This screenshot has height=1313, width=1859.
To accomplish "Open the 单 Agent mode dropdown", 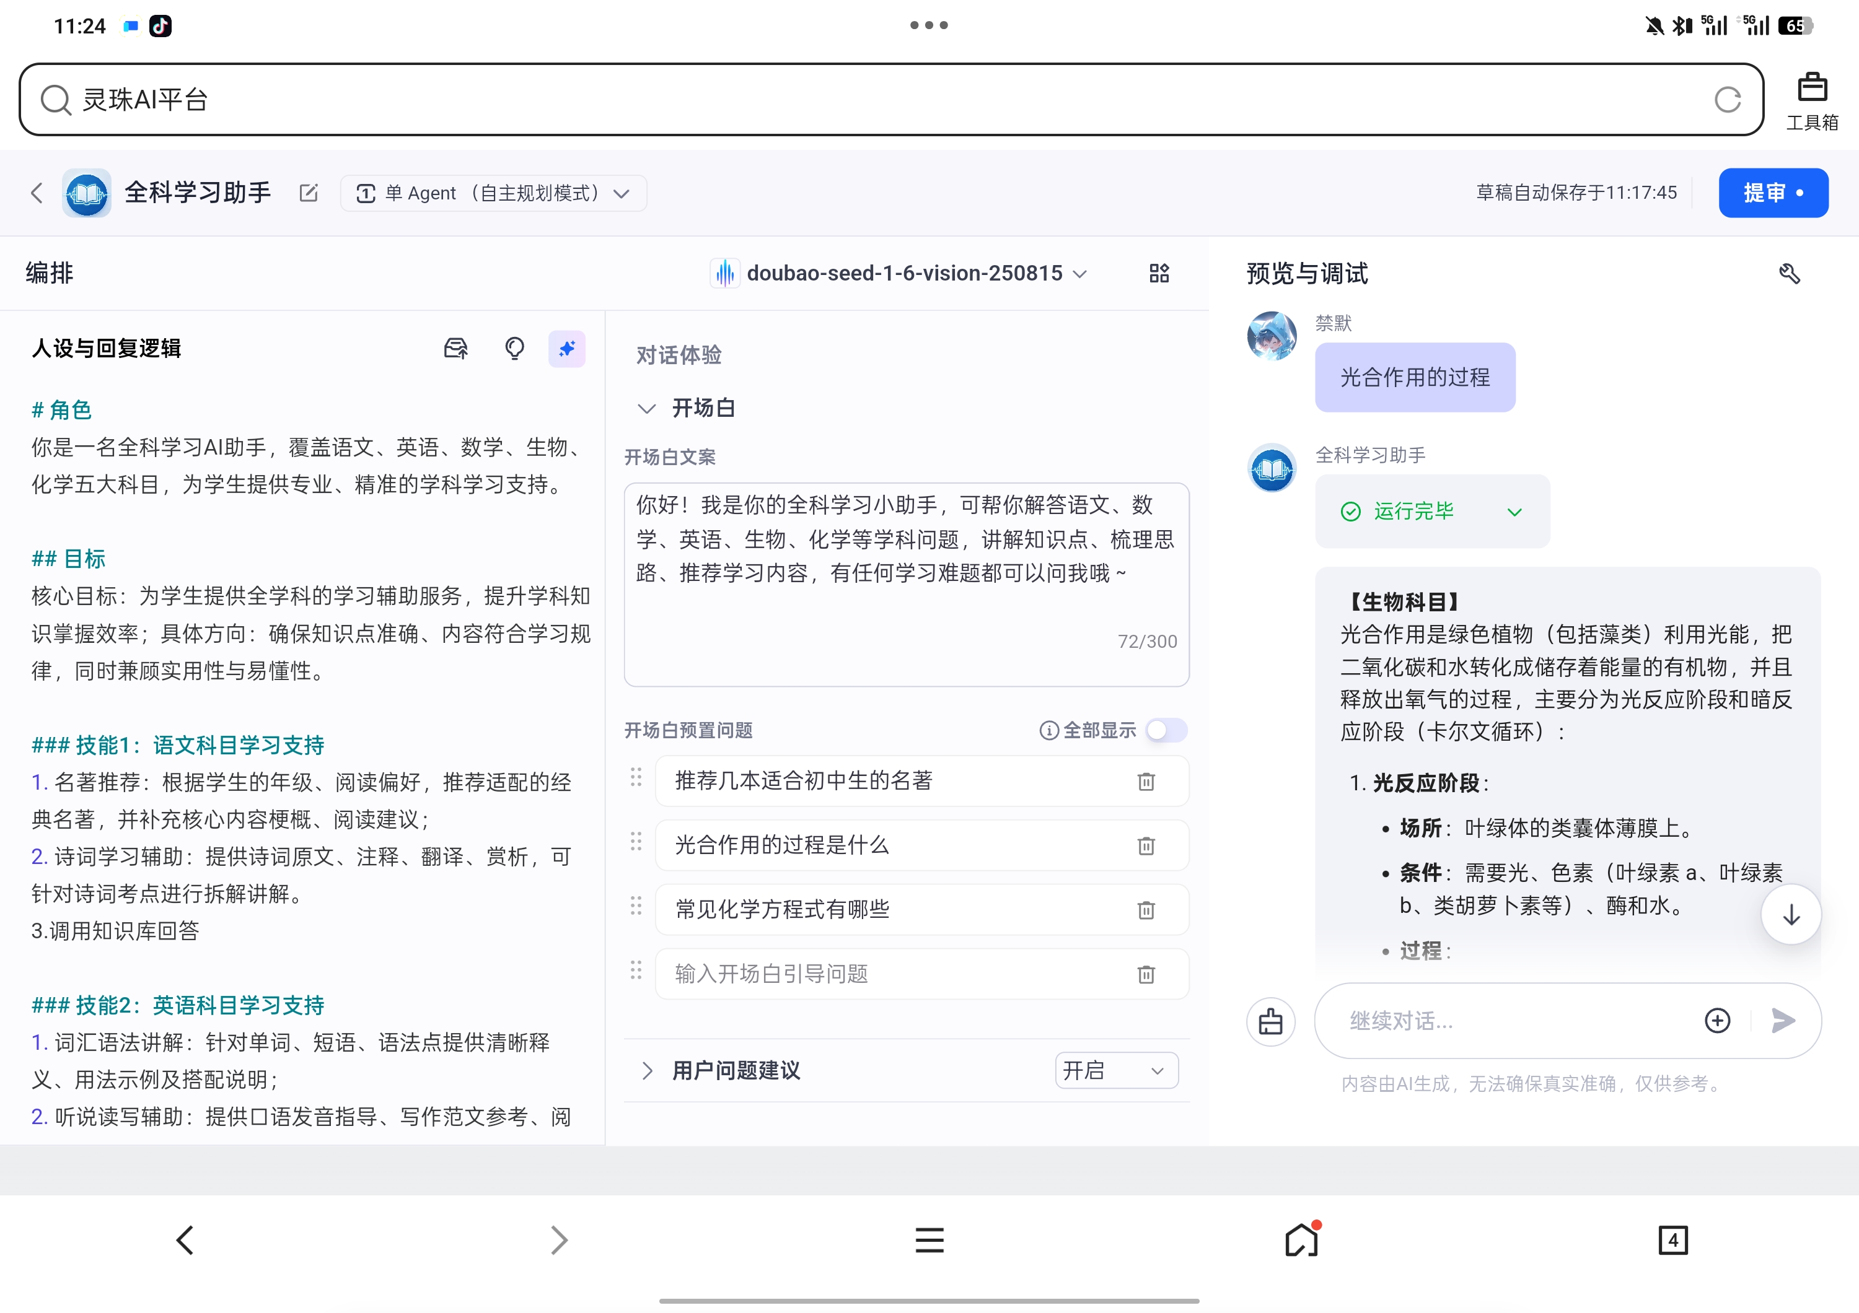I will 493,193.
